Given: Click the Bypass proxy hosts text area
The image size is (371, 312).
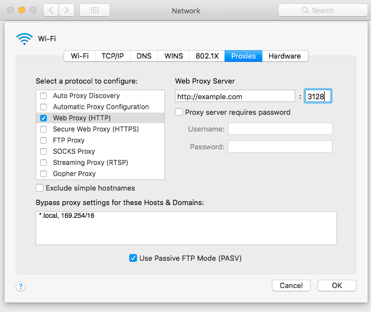Looking at the screenshot, I should click(186, 228).
